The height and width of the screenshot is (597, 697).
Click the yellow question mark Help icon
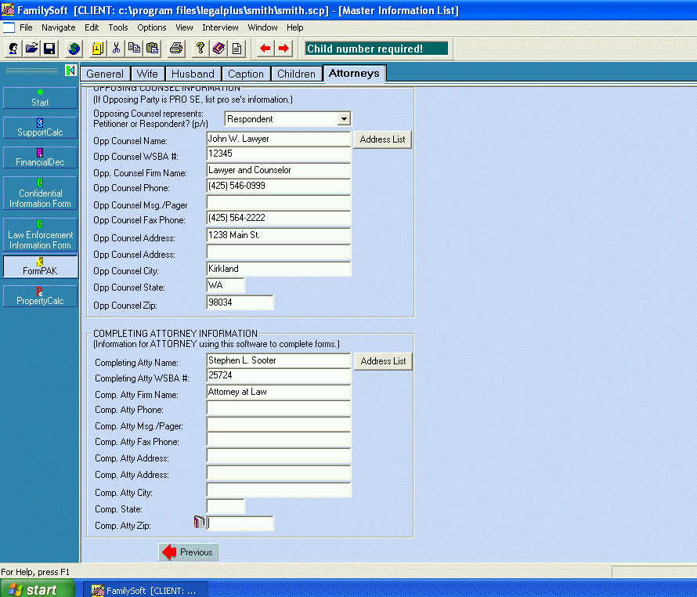click(200, 49)
